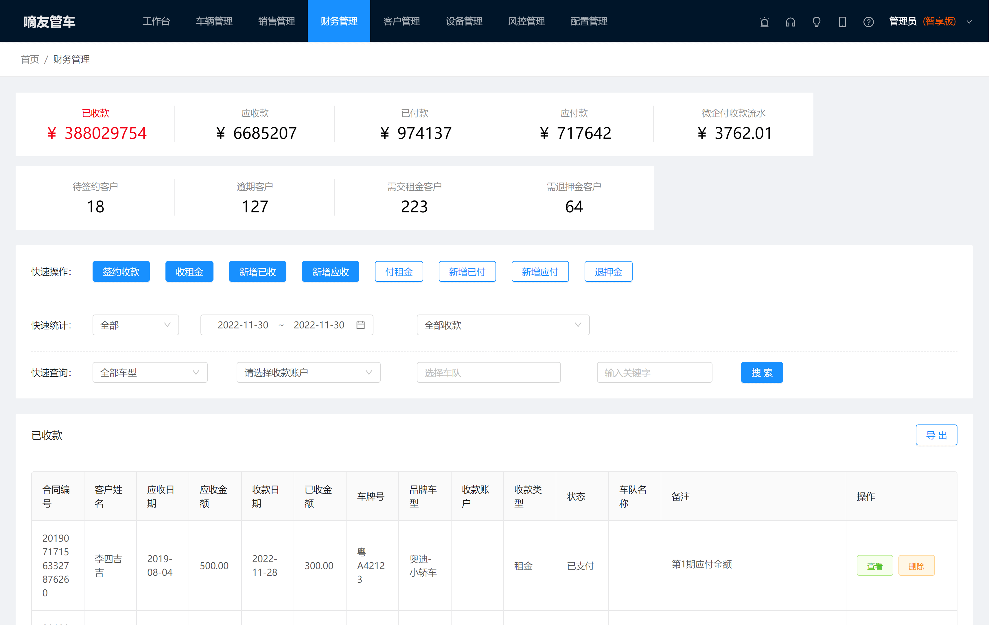
Task: Open the 销售管理 menu
Action: coord(277,21)
